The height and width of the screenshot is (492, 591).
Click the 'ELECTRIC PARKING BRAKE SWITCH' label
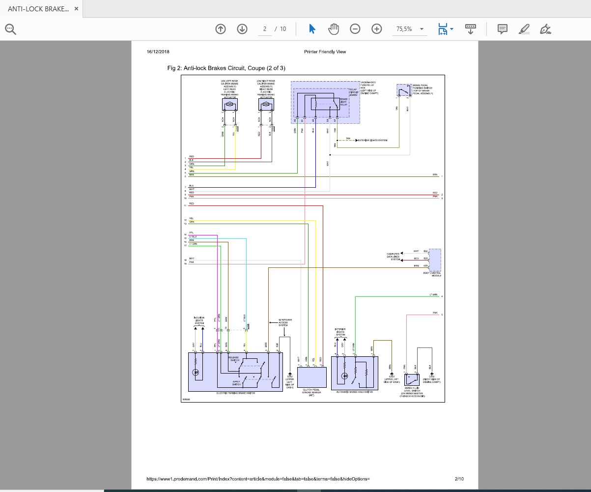[236, 393]
